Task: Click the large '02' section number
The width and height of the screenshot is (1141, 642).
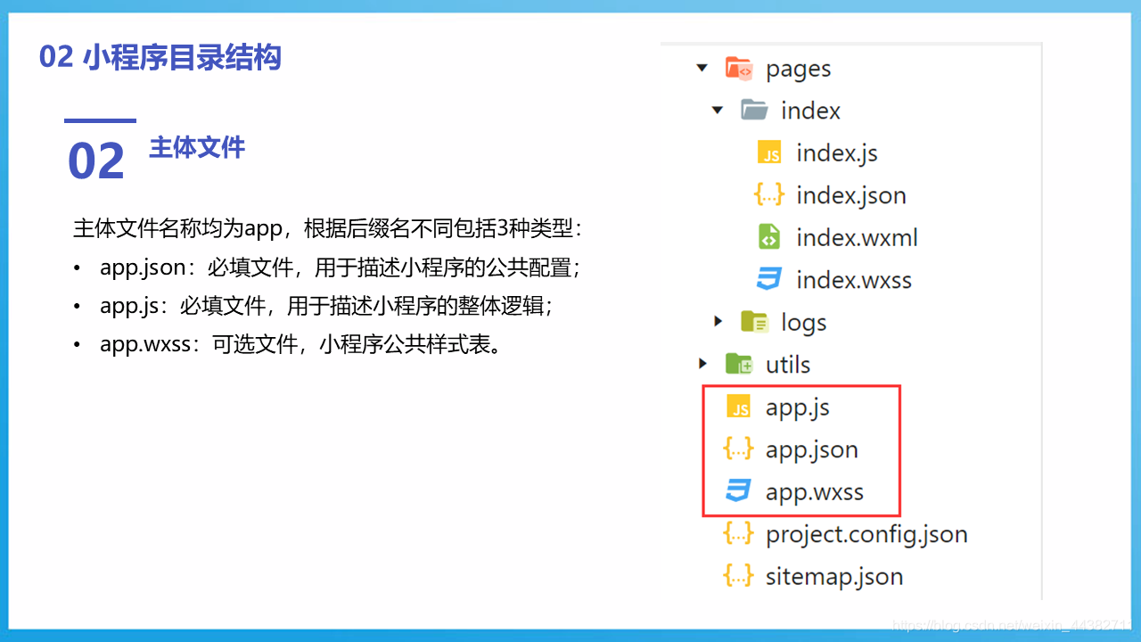Action: click(96, 161)
